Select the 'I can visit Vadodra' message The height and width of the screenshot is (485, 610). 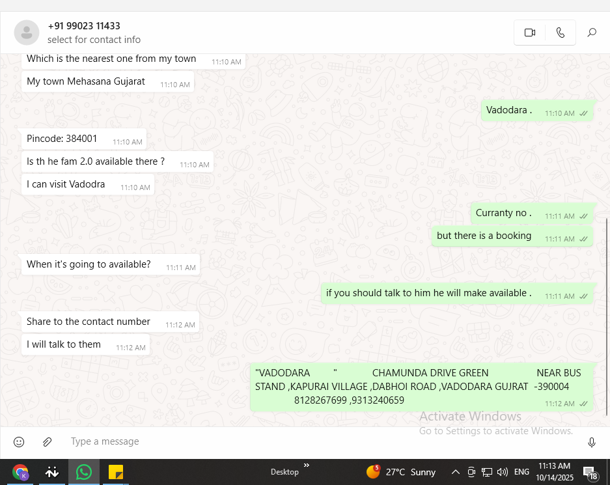(x=88, y=185)
